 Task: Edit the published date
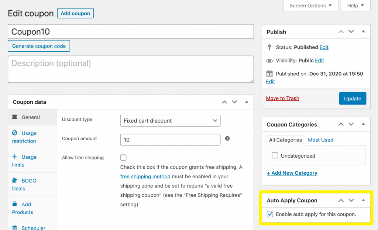tap(271, 82)
